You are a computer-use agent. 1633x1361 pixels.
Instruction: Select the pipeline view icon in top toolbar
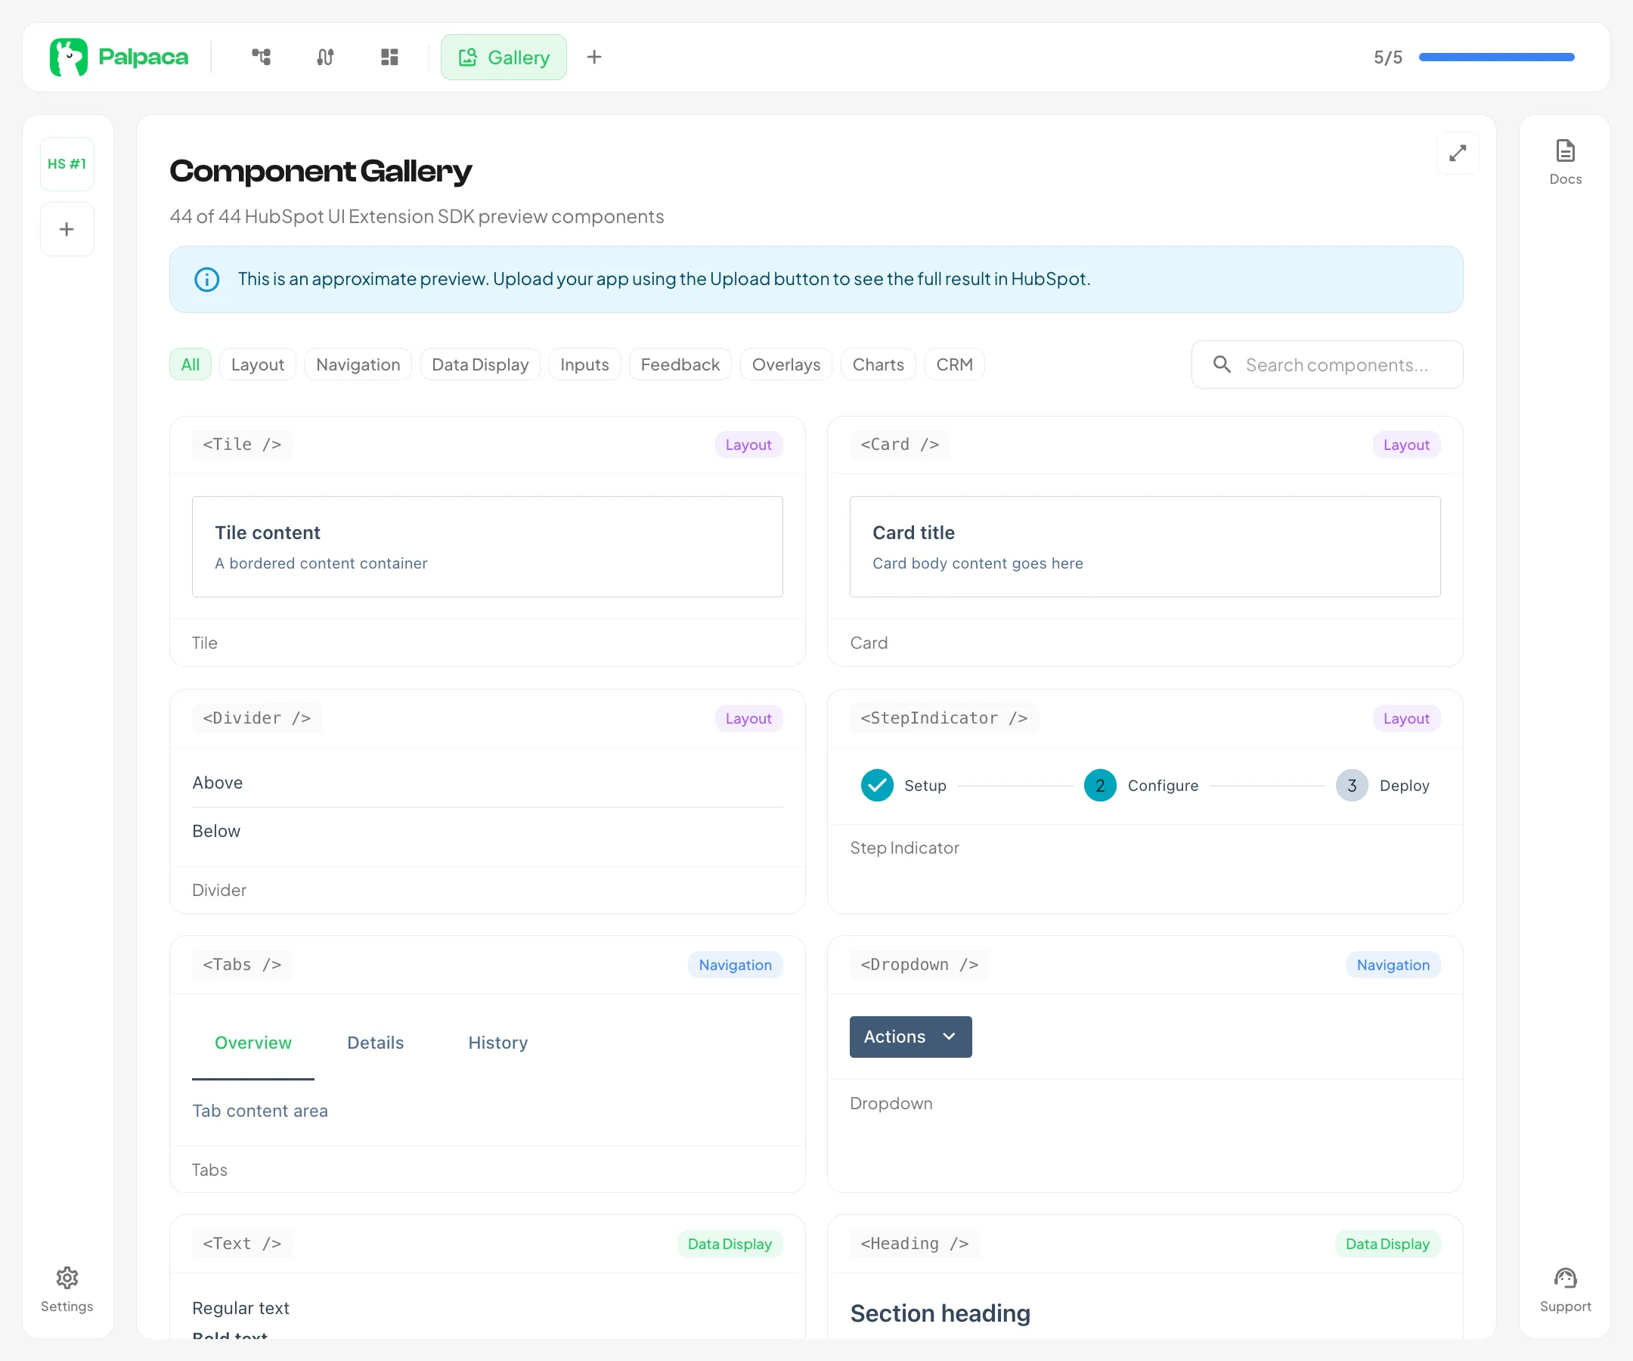click(x=325, y=57)
